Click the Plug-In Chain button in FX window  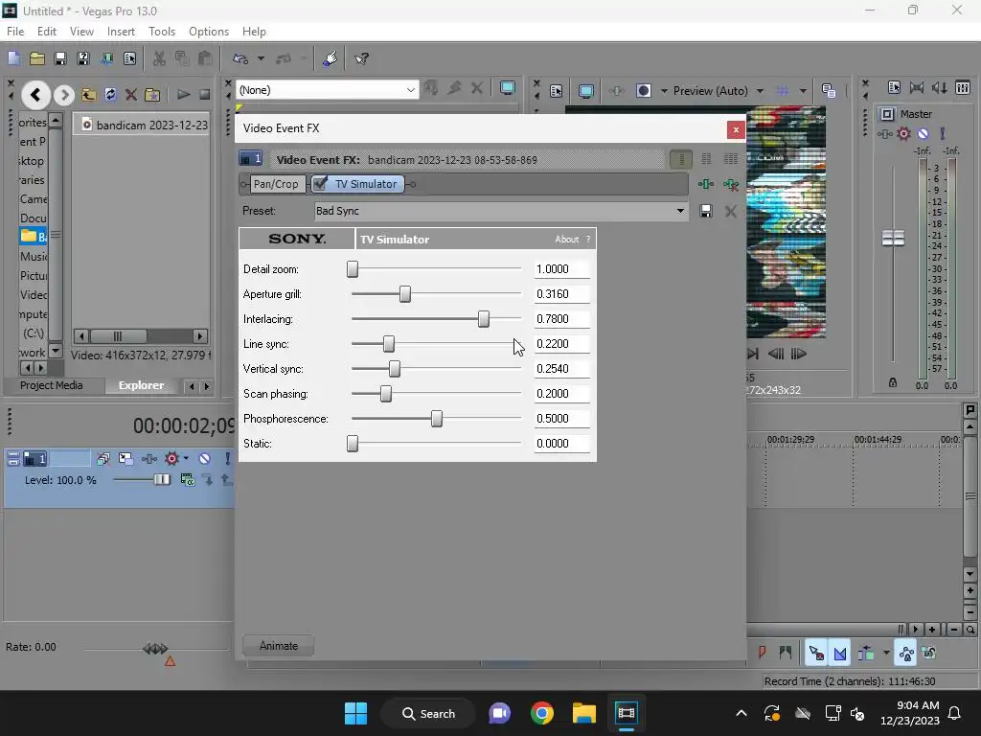tap(706, 184)
